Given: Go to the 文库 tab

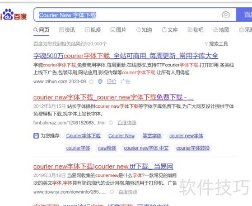Looking at the screenshot, I should click(170, 30).
